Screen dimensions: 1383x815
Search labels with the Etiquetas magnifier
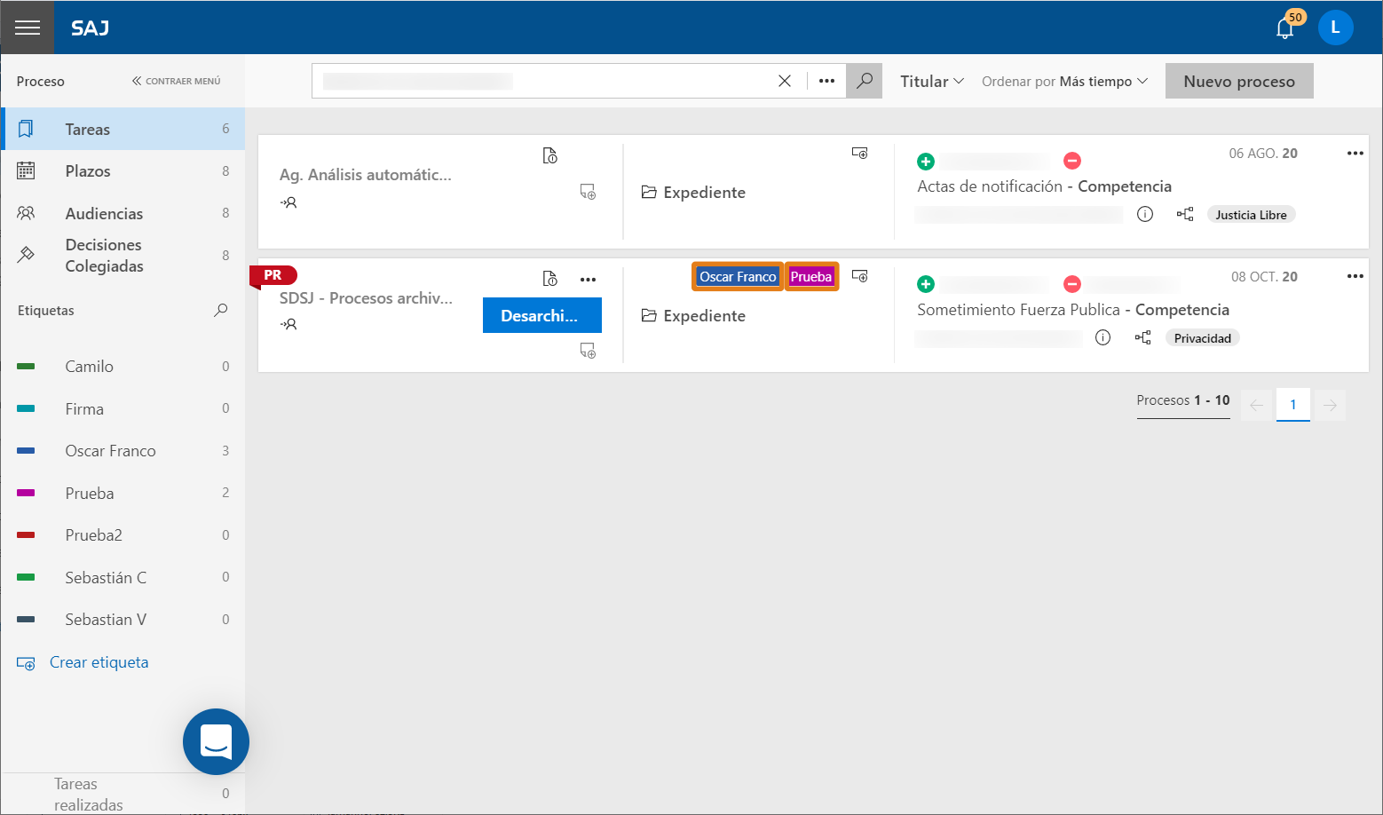[x=221, y=310]
